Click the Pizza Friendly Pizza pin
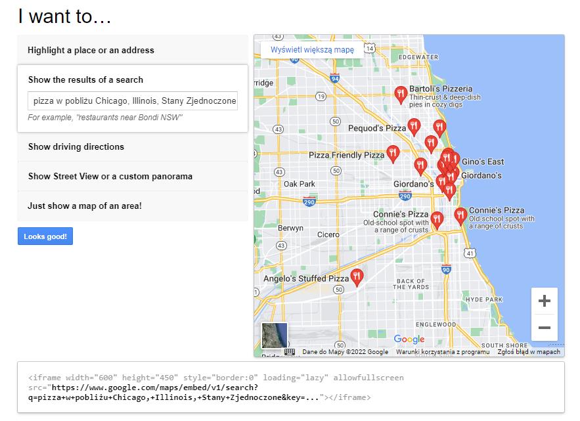Screen dimensions: 580x421 [x=393, y=154]
